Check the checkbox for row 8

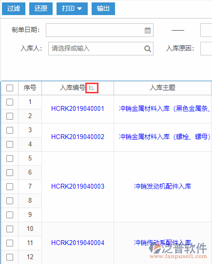coord(10,201)
